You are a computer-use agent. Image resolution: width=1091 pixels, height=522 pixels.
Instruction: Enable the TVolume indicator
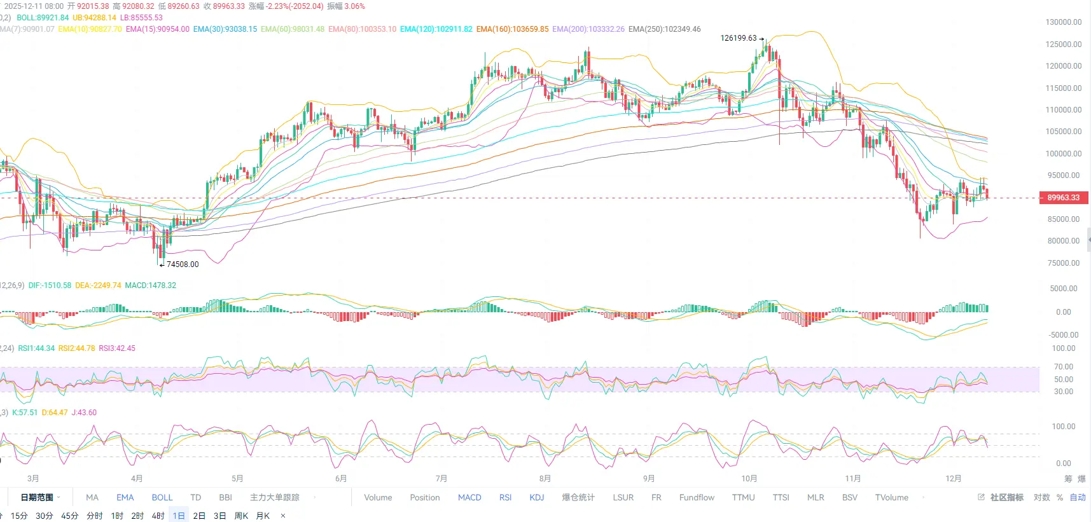892,497
